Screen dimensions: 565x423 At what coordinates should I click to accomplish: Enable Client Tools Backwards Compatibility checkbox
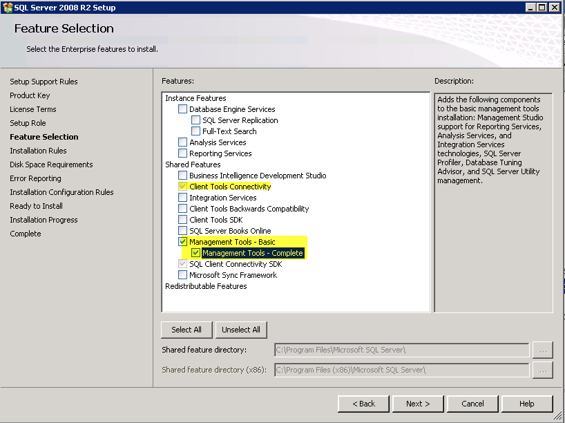click(182, 209)
